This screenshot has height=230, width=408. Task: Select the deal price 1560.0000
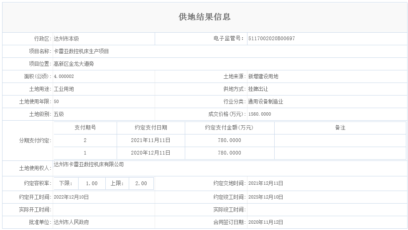coord(260,114)
